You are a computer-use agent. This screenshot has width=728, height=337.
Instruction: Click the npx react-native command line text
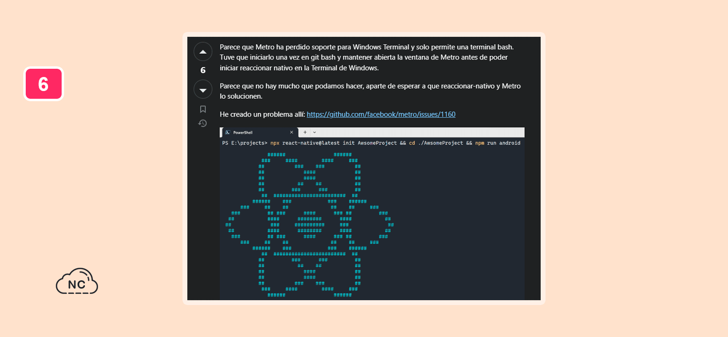click(x=395, y=143)
